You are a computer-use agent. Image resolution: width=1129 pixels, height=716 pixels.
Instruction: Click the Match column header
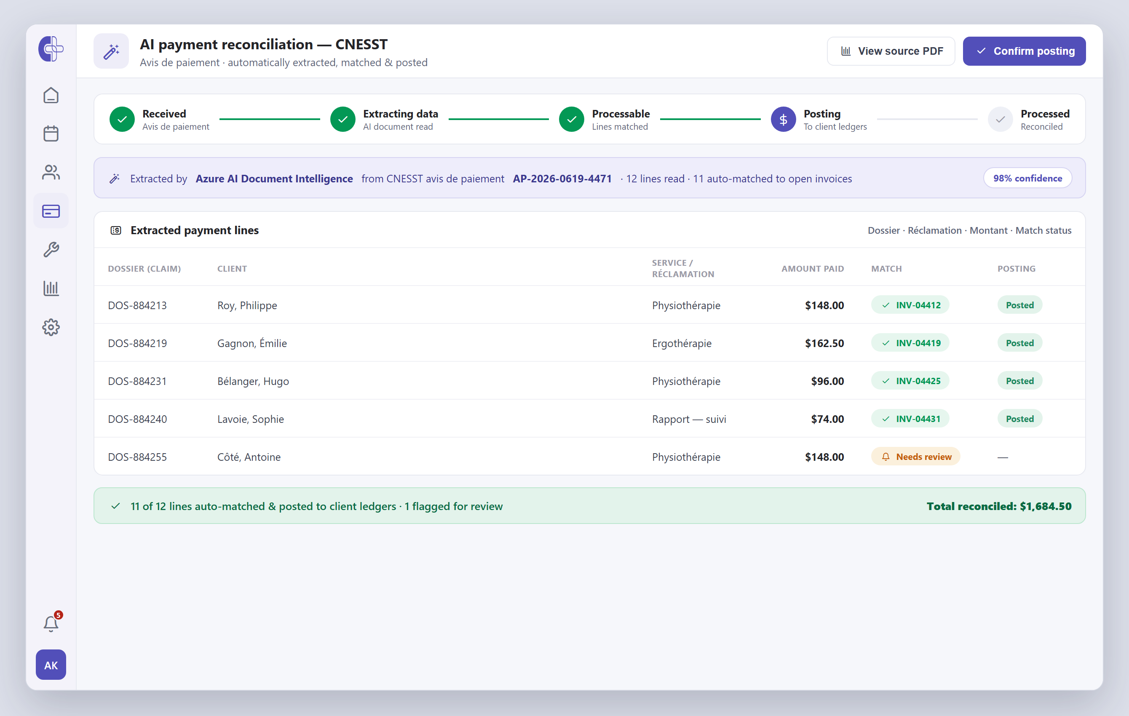click(x=886, y=269)
